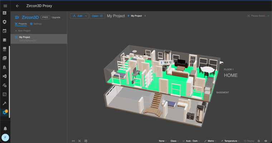This screenshot has width=272, height=143.
Task: Click the notifications bell icon
Action: click(5, 128)
